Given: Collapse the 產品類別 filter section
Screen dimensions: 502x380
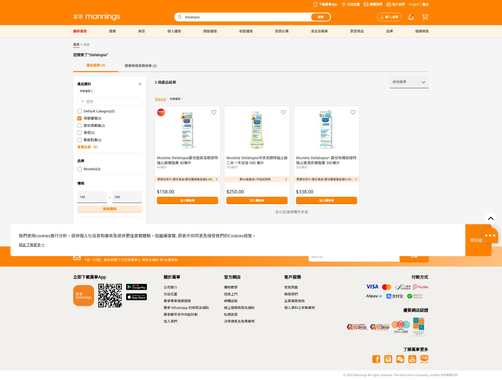Looking at the screenshot, I should click(x=140, y=84).
